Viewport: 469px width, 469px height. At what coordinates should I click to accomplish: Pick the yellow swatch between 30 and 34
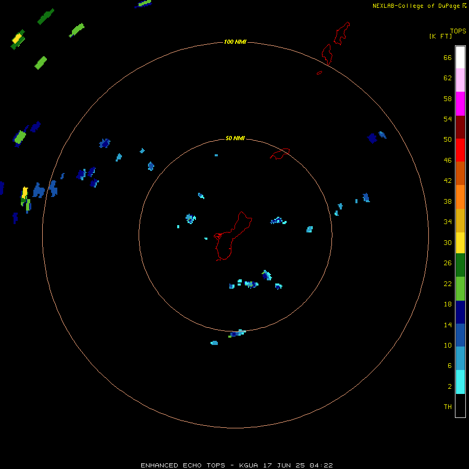(x=460, y=243)
